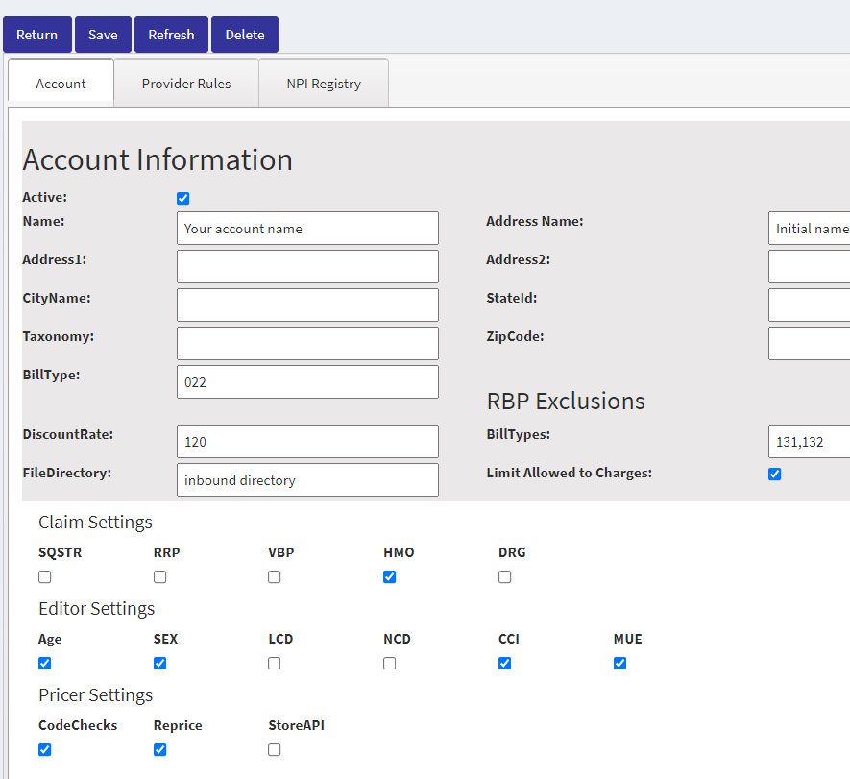This screenshot has height=779, width=850.
Task: Check the DRG checkbox
Action: pyautogui.click(x=505, y=577)
